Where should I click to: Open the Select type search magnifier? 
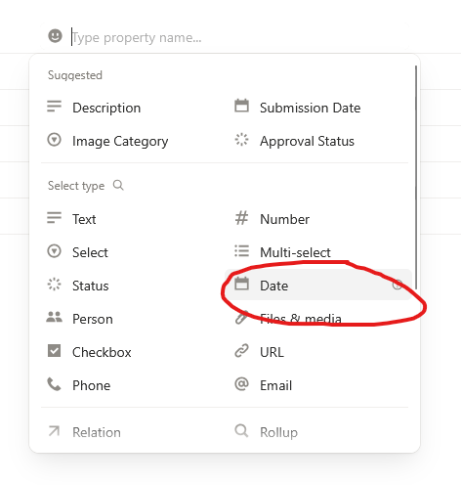(x=118, y=185)
